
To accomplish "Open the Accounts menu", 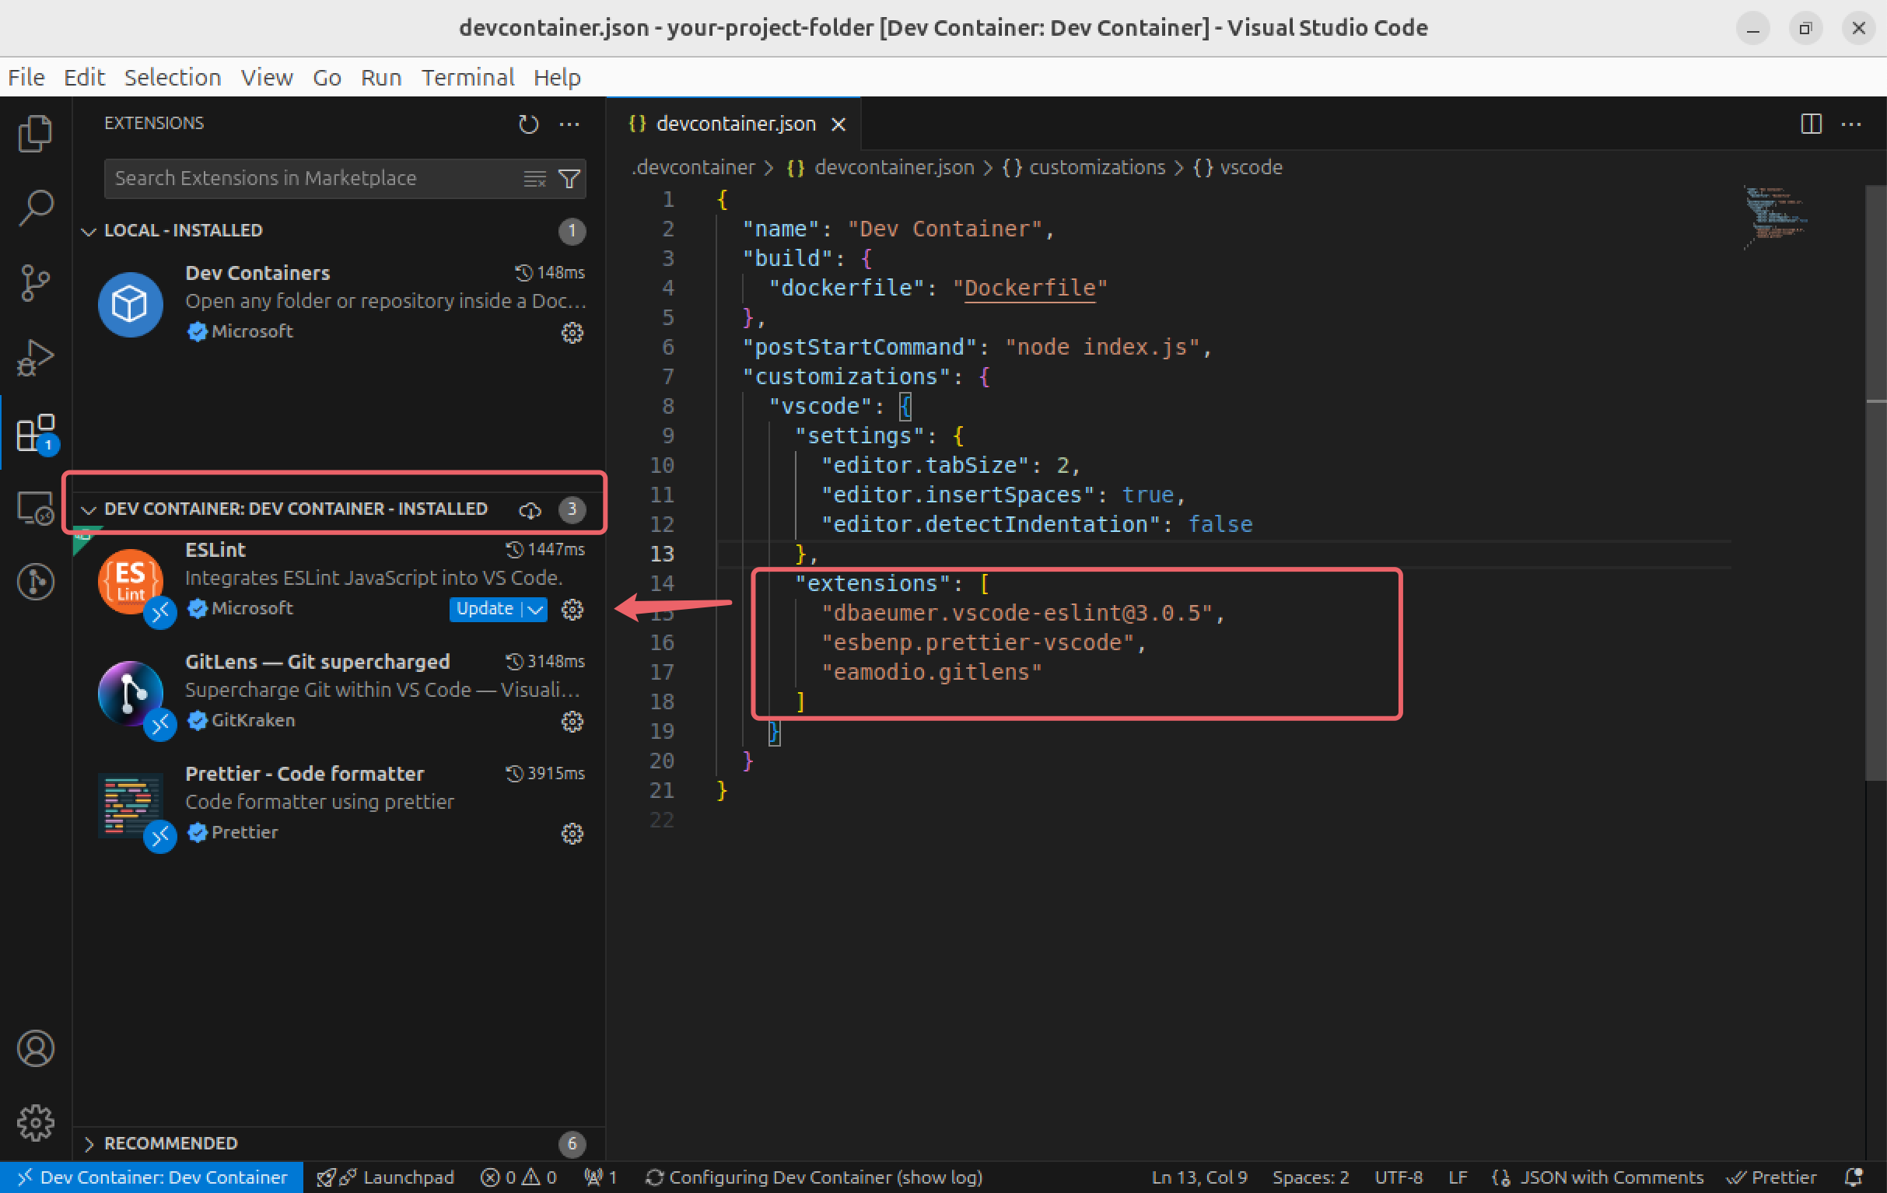I will coord(35,1048).
